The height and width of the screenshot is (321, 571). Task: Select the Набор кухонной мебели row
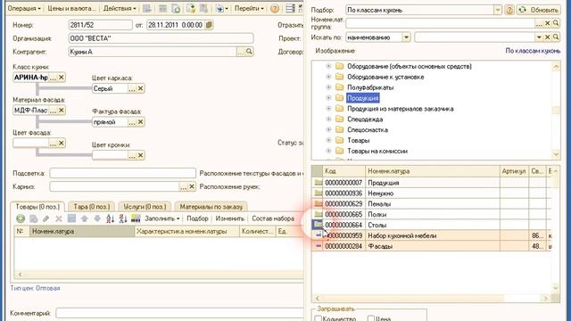[x=432, y=235]
